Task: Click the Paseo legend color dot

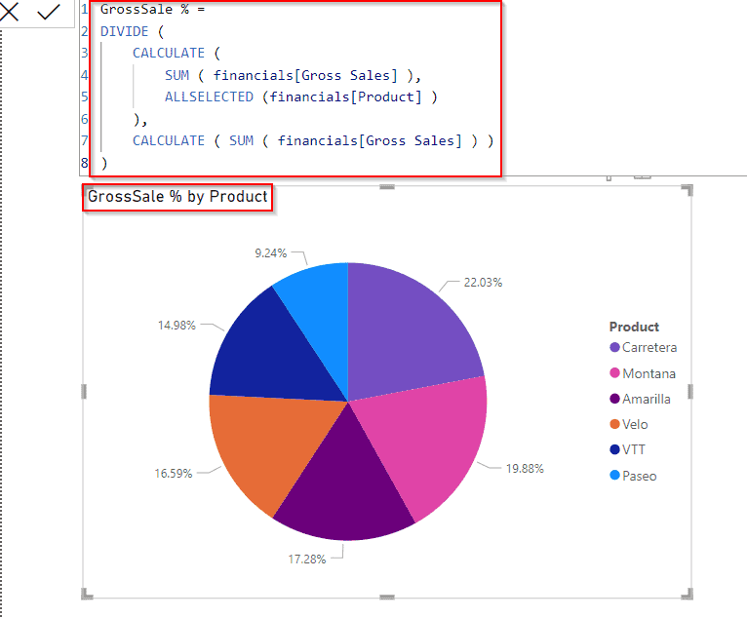Action: (614, 475)
